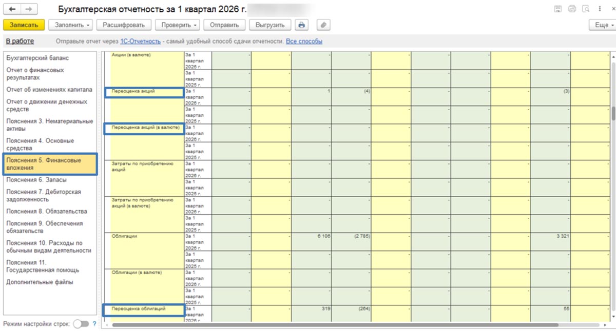This screenshot has height=331, width=616.
Task: Click the В работе status link
Action: 20,42
